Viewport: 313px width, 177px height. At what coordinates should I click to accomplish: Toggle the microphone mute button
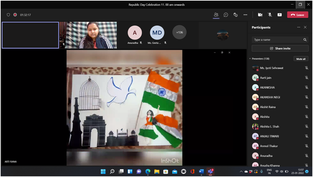[270, 15]
